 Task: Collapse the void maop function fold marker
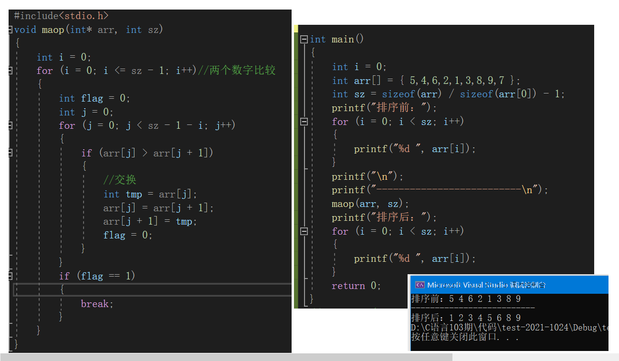pos(10,30)
